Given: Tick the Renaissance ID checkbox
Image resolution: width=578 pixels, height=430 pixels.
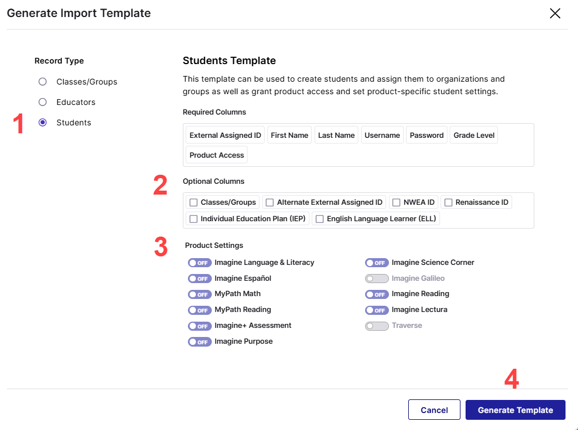Looking at the screenshot, I should tap(448, 203).
